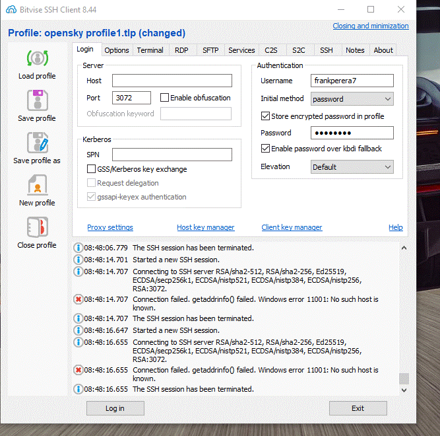Click the Close profile icon
This screenshot has width=440, height=436.
tap(38, 227)
